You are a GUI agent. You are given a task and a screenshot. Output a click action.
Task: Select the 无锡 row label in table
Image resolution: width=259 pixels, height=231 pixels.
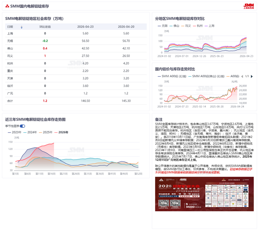10,41
